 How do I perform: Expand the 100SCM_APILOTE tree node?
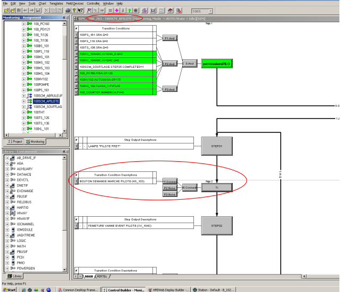pos(23,101)
